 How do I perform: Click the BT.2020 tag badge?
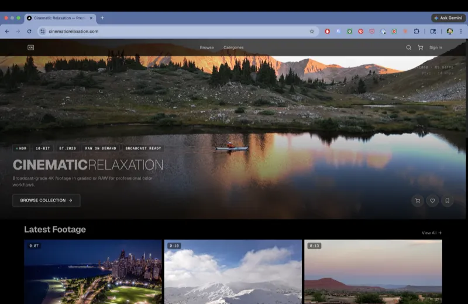point(67,148)
